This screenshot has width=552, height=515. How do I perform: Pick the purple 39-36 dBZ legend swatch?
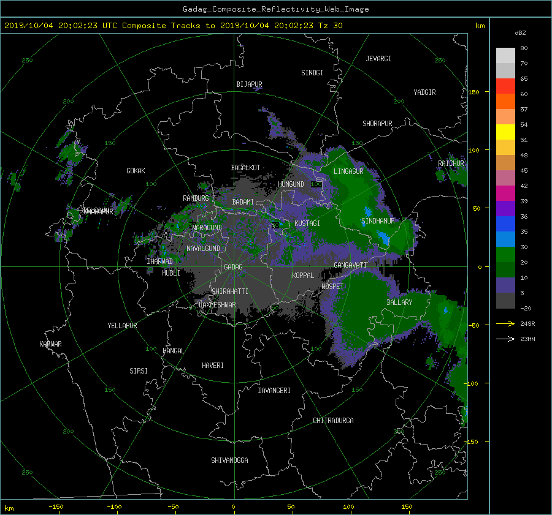coord(505,209)
